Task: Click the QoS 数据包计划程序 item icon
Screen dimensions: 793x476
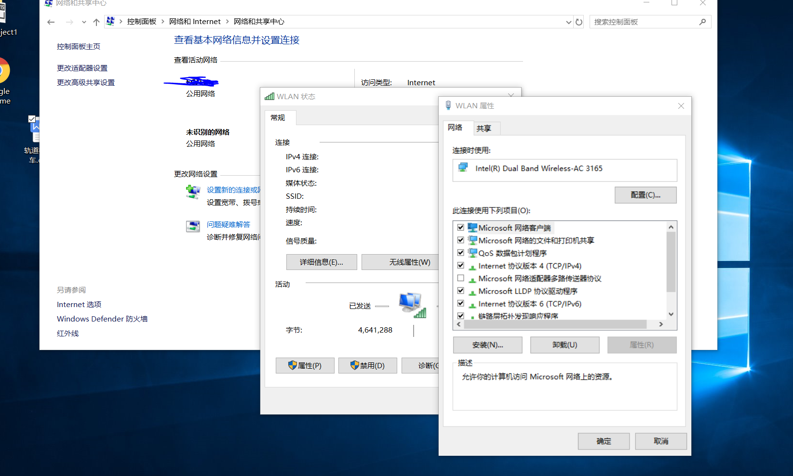Action: (x=472, y=253)
